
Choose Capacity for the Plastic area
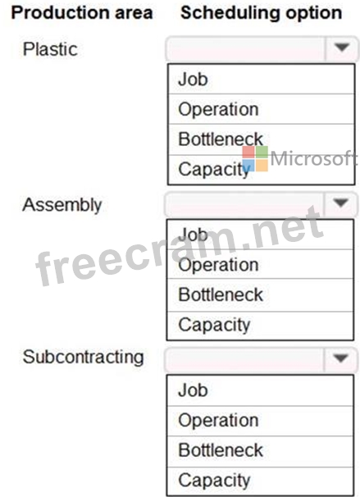261,169
